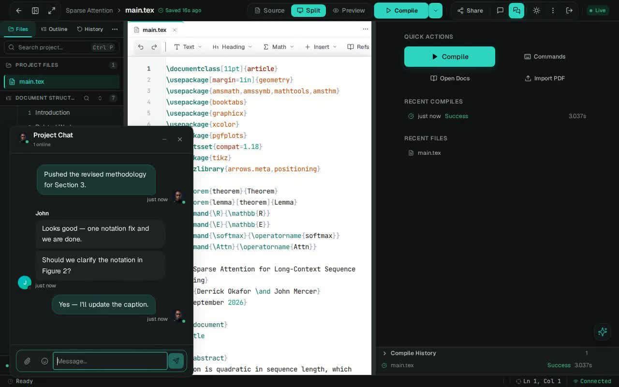Viewport: 619px width, 387px height.
Task: Focus the chat Message input field
Action: pos(110,361)
